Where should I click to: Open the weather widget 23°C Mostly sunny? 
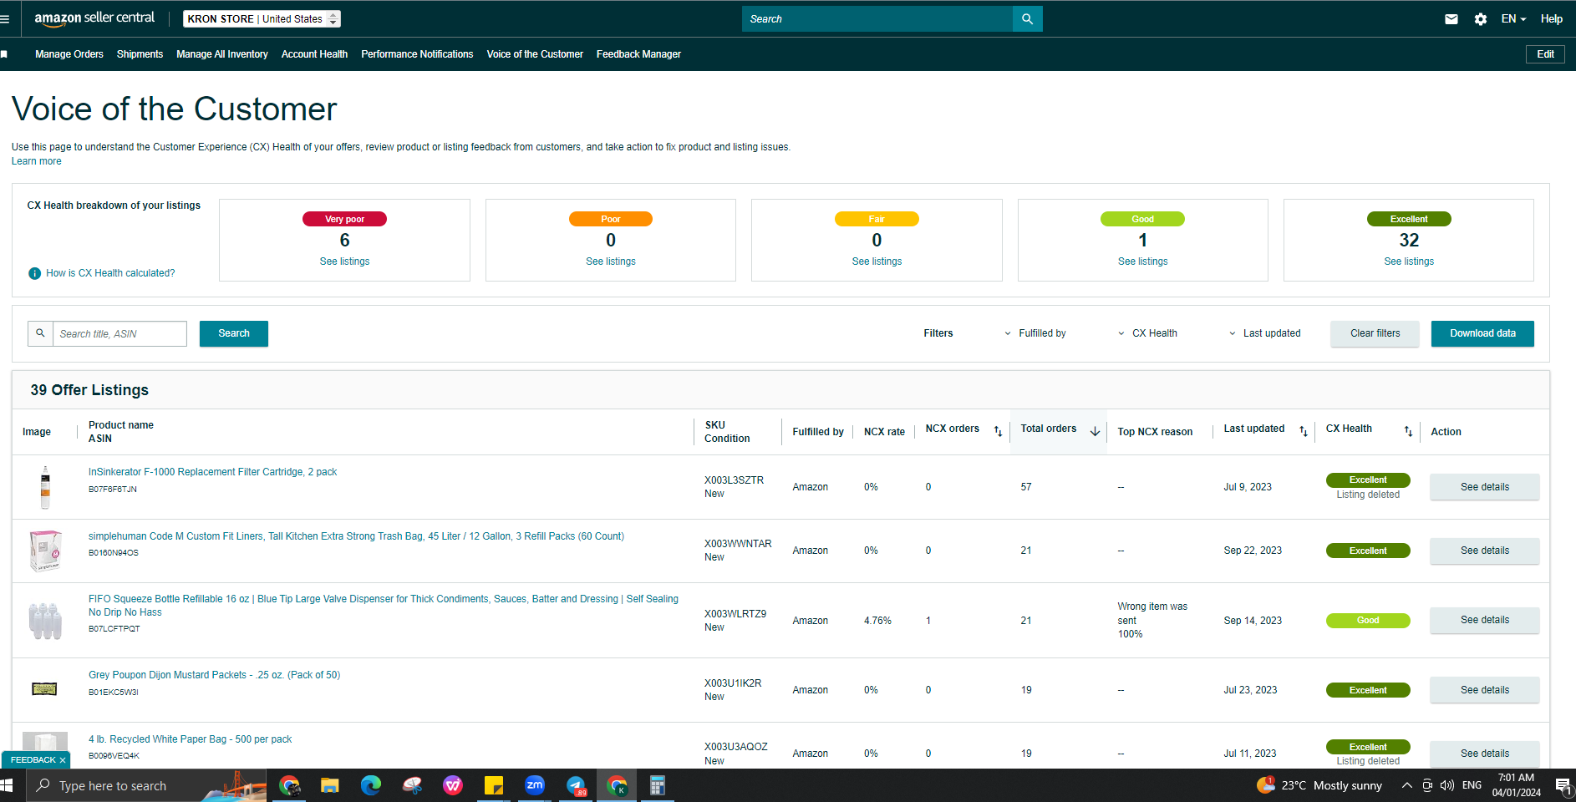coord(1319,785)
